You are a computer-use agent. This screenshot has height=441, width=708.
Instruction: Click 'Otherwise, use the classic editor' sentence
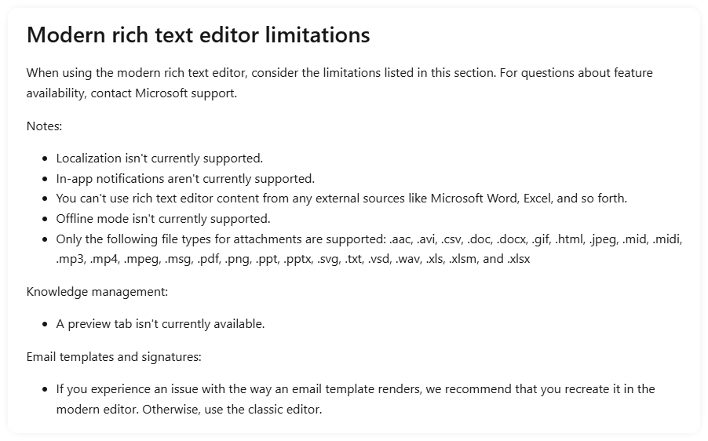[x=232, y=410]
